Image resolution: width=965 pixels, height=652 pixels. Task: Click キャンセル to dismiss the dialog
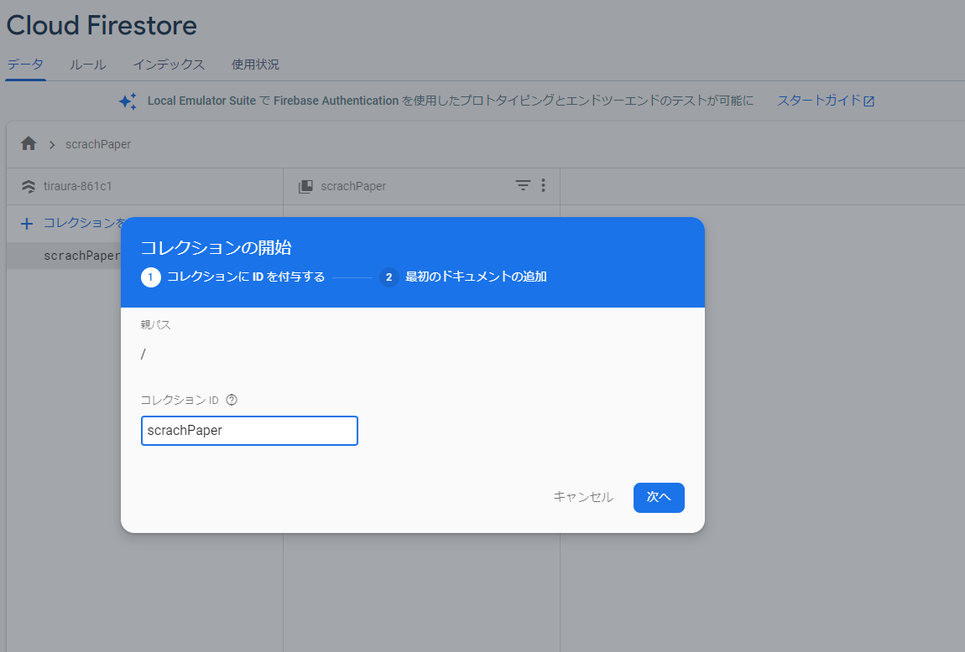(x=582, y=496)
